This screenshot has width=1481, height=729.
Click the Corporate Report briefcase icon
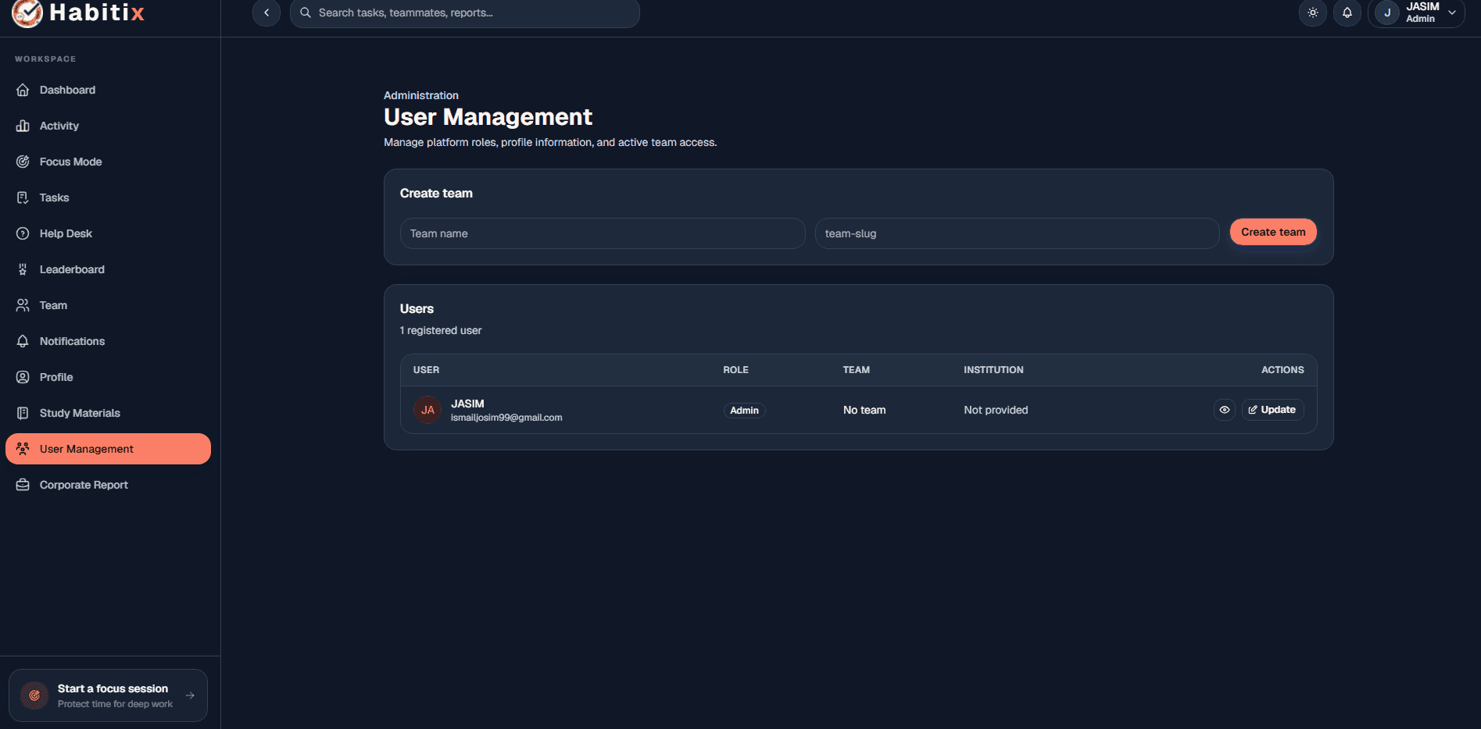[23, 485]
